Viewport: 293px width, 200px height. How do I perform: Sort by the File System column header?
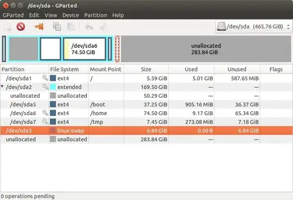click(x=69, y=69)
